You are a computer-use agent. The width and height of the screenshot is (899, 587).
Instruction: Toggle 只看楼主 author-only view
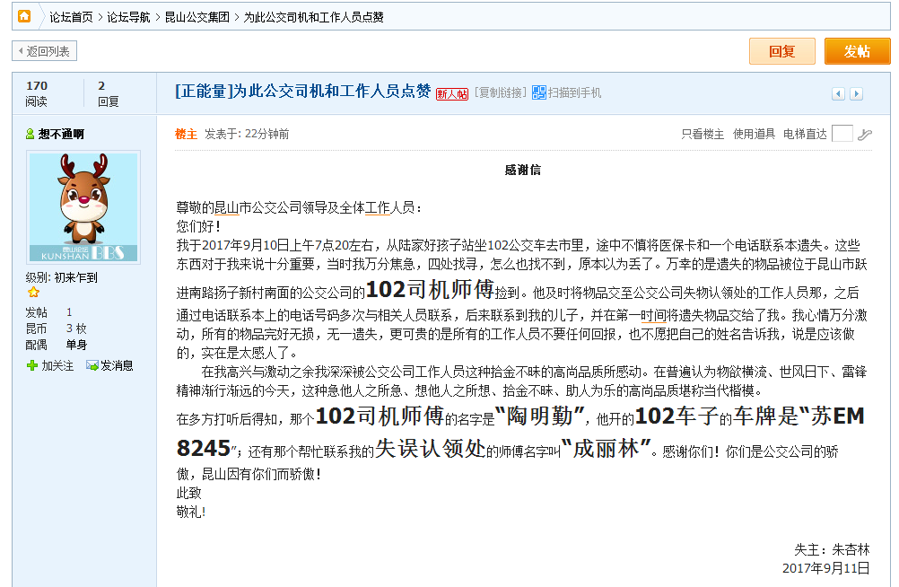703,134
